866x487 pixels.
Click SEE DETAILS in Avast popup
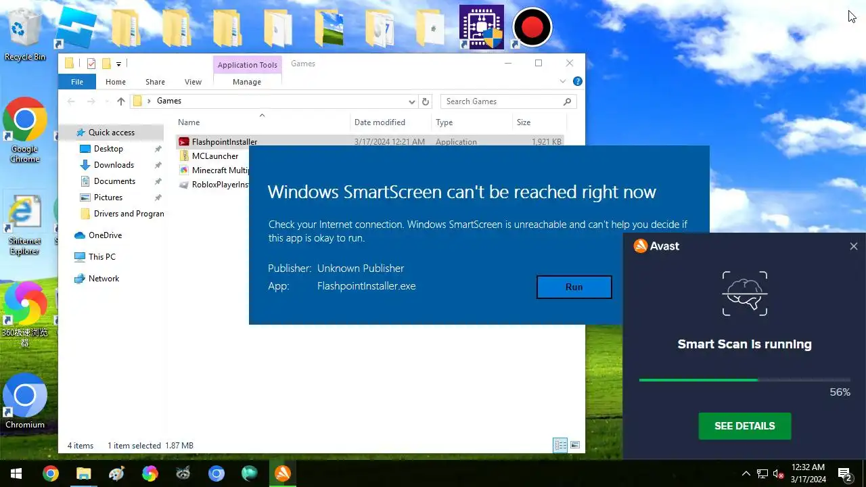click(744, 426)
